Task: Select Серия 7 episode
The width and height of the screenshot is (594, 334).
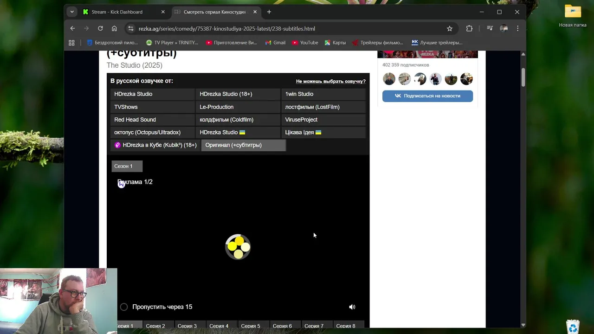Action: coord(317,325)
